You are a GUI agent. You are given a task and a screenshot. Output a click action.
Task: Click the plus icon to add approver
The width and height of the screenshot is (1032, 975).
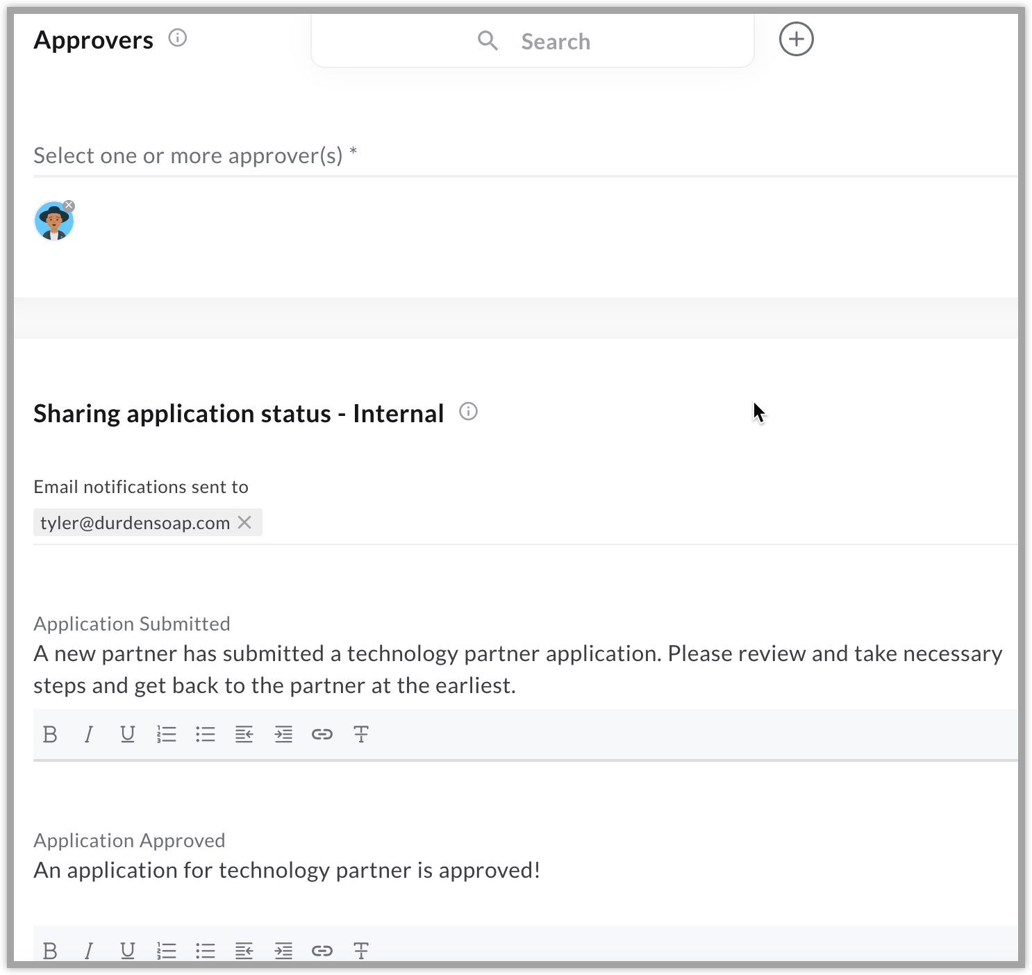point(796,39)
